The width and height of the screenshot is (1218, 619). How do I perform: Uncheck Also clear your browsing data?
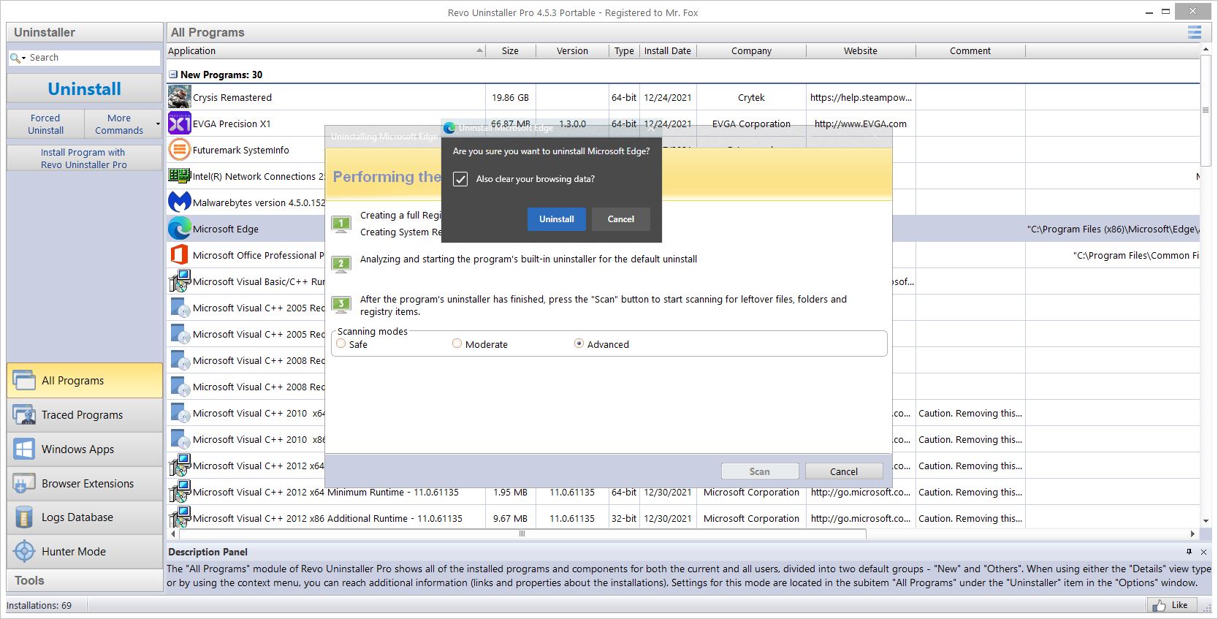pos(460,179)
